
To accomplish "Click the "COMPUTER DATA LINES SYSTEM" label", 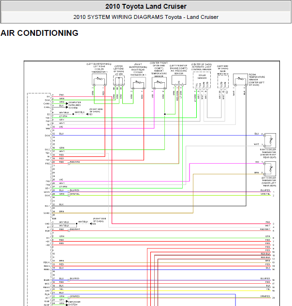I will (x=74, y=105).
